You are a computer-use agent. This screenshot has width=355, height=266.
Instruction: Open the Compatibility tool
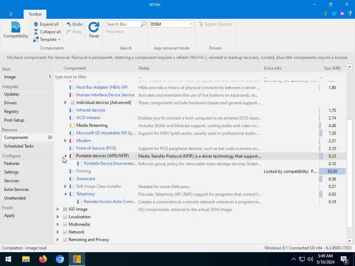16,30
